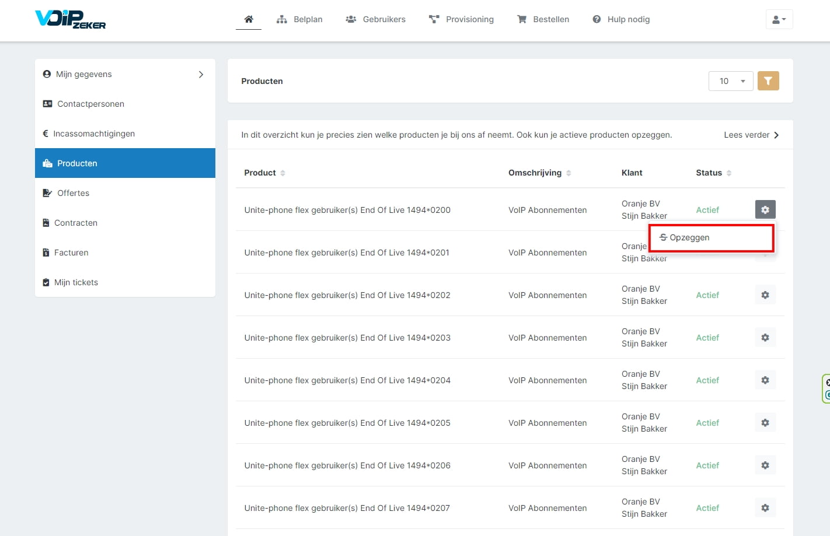This screenshot has height=536, width=830.
Task: Open the Provisioning menu
Action: click(461, 19)
